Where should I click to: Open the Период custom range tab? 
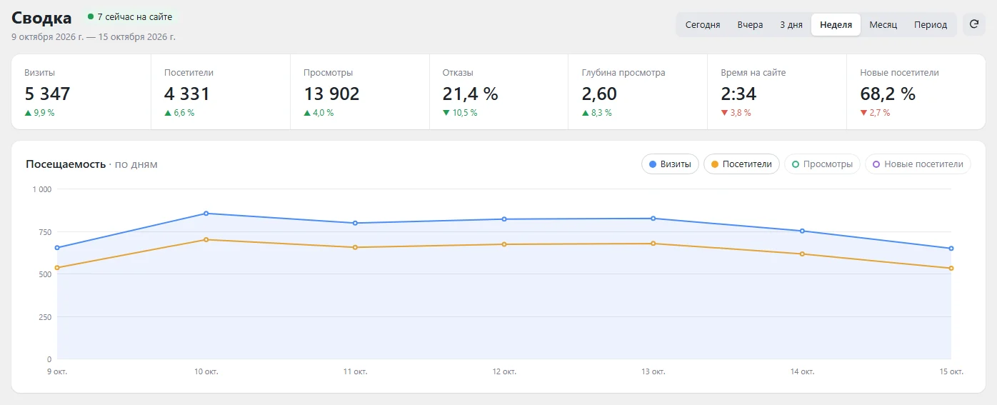click(x=931, y=24)
